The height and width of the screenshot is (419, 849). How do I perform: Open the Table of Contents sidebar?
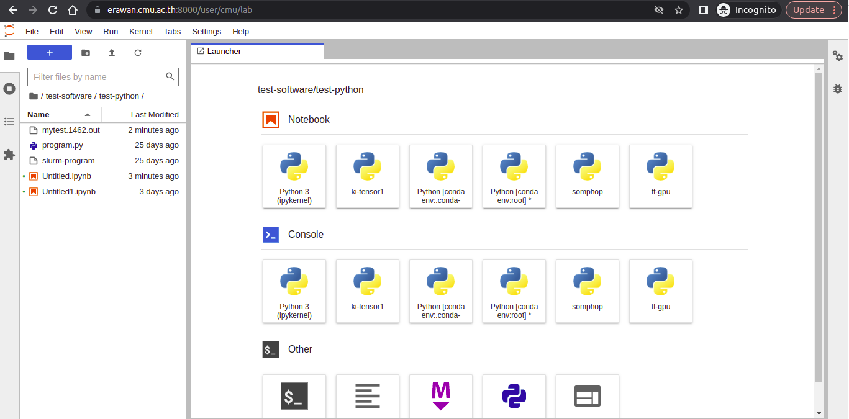9,122
